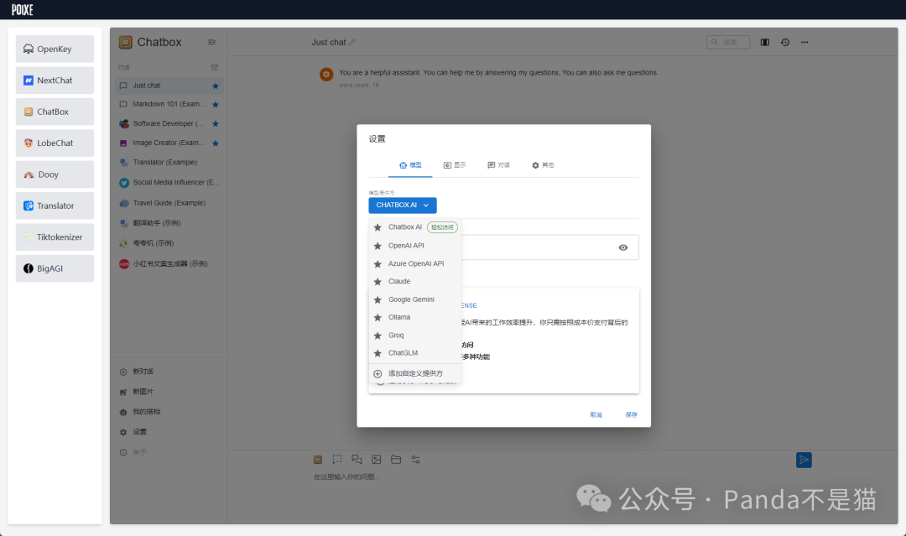Choose Groq provider option
906x536 pixels.
pos(415,335)
